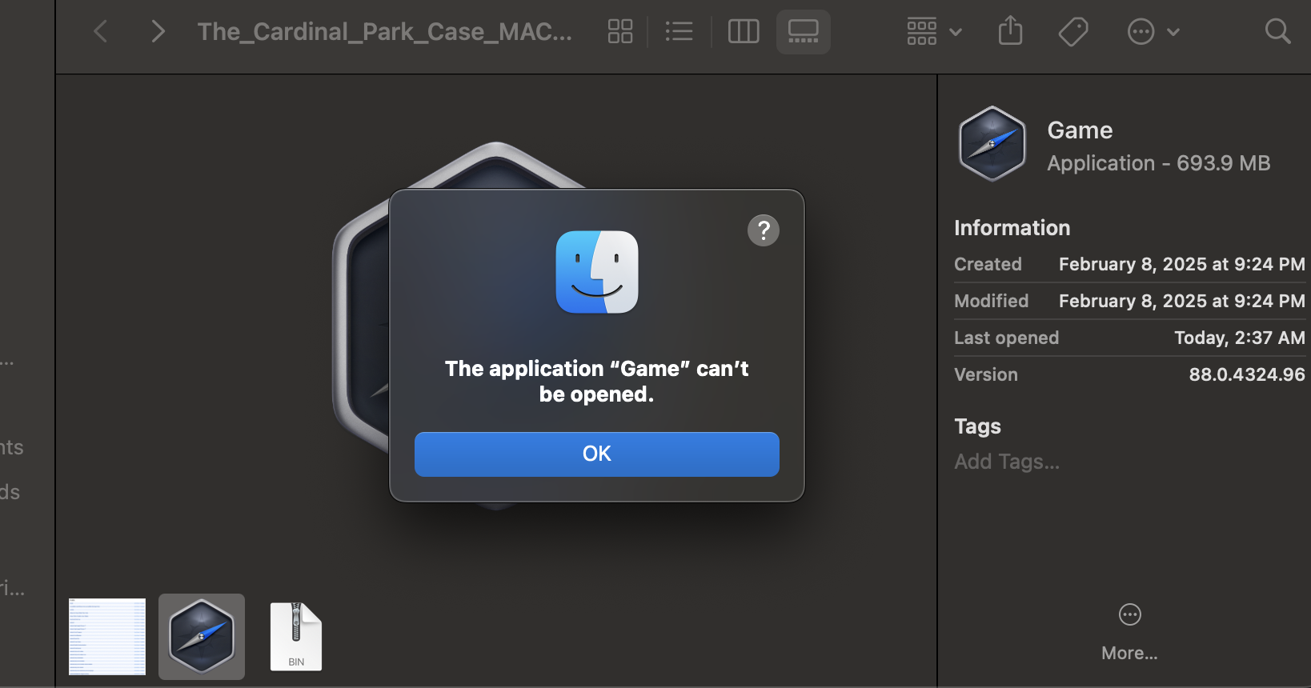Image resolution: width=1311 pixels, height=688 pixels.
Task: Click the dialog message about Game
Action: coord(597,382)
